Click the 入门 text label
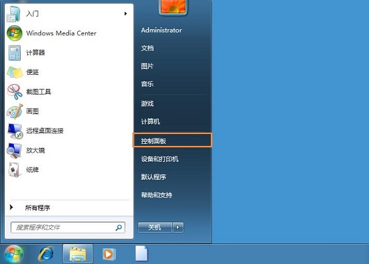The width and height of the screenshot is (369, 264). pos(33,14)
